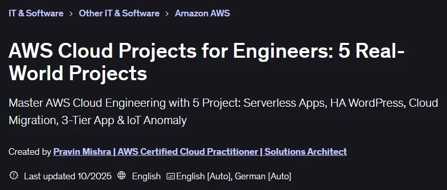The height and width of the screenshot is (190, 447).
Task: Click chevron before Amazon AWS breadcrumb
Action: click(167, 14)
